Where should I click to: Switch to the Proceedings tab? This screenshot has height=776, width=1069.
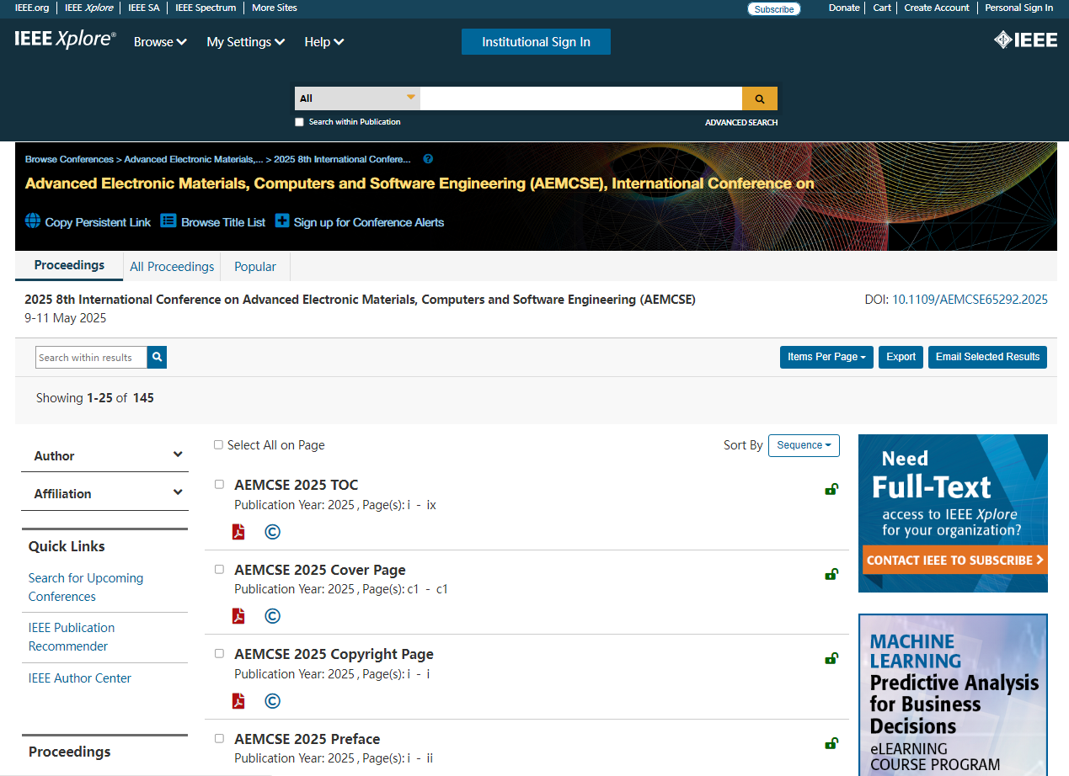tap(69, 266)
